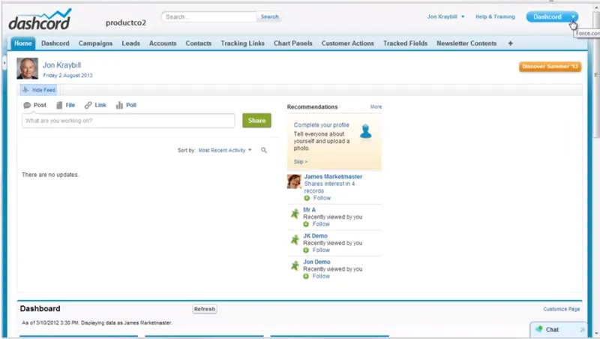Open the Campaigns tab
The image size is (600, 339).
96,43
